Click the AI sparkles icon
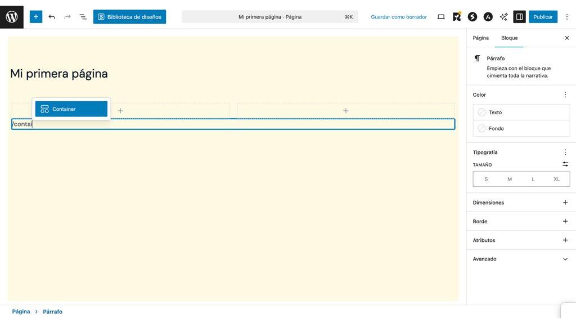This screenshot has height=324, width=576. (503, 17)
